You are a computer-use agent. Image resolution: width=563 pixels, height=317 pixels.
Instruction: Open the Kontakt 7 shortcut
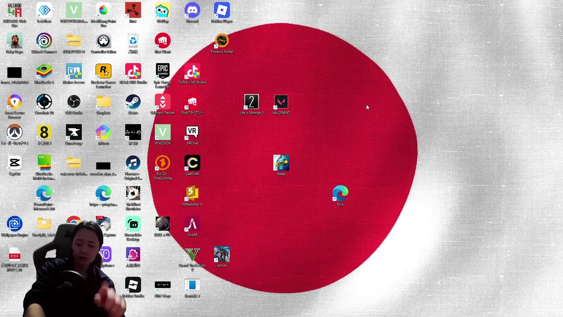pos(192,285)
